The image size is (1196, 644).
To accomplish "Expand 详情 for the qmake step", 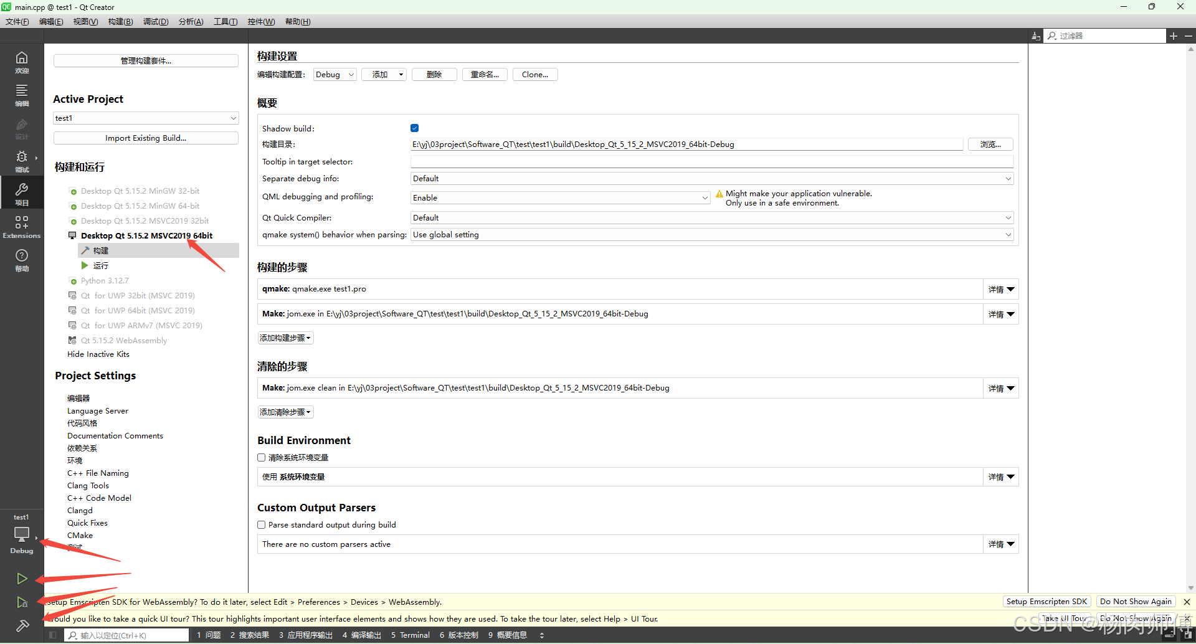I will click(x=1001, y=289).
